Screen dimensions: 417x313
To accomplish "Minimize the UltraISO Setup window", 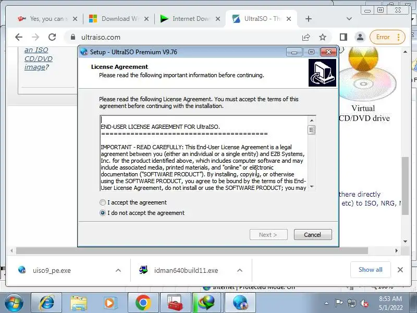I will [294, 52].
